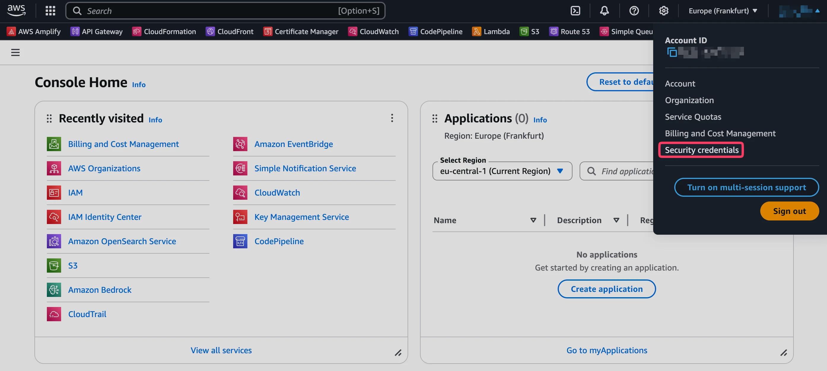Open CloudWatch favorite bar shortcut
The image size is (827, 371).
(373, 31)
